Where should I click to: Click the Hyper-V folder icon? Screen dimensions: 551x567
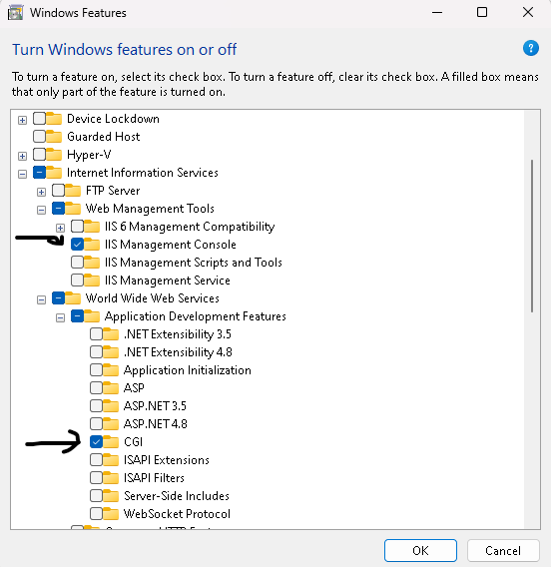tap(54, 155)
